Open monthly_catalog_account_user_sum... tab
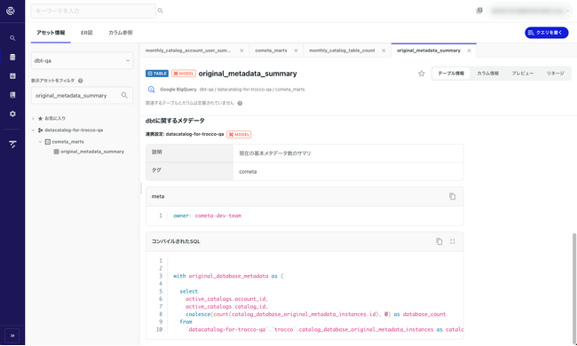The image size is (577, 346). point(188,51)
